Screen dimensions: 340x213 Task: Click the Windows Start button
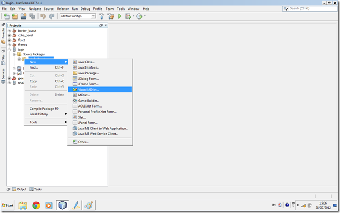[x=8, y=205]
